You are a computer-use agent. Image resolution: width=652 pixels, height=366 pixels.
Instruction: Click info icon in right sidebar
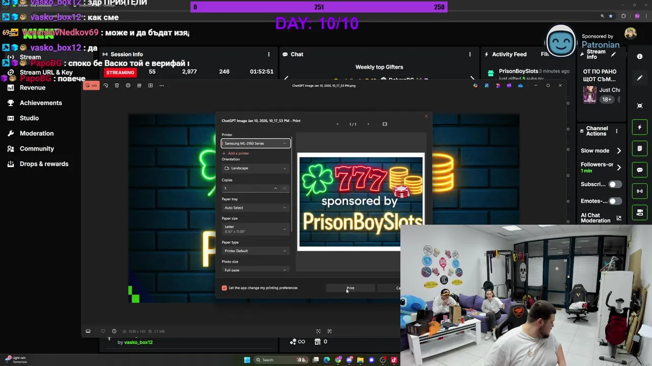[x=640, y=56]
